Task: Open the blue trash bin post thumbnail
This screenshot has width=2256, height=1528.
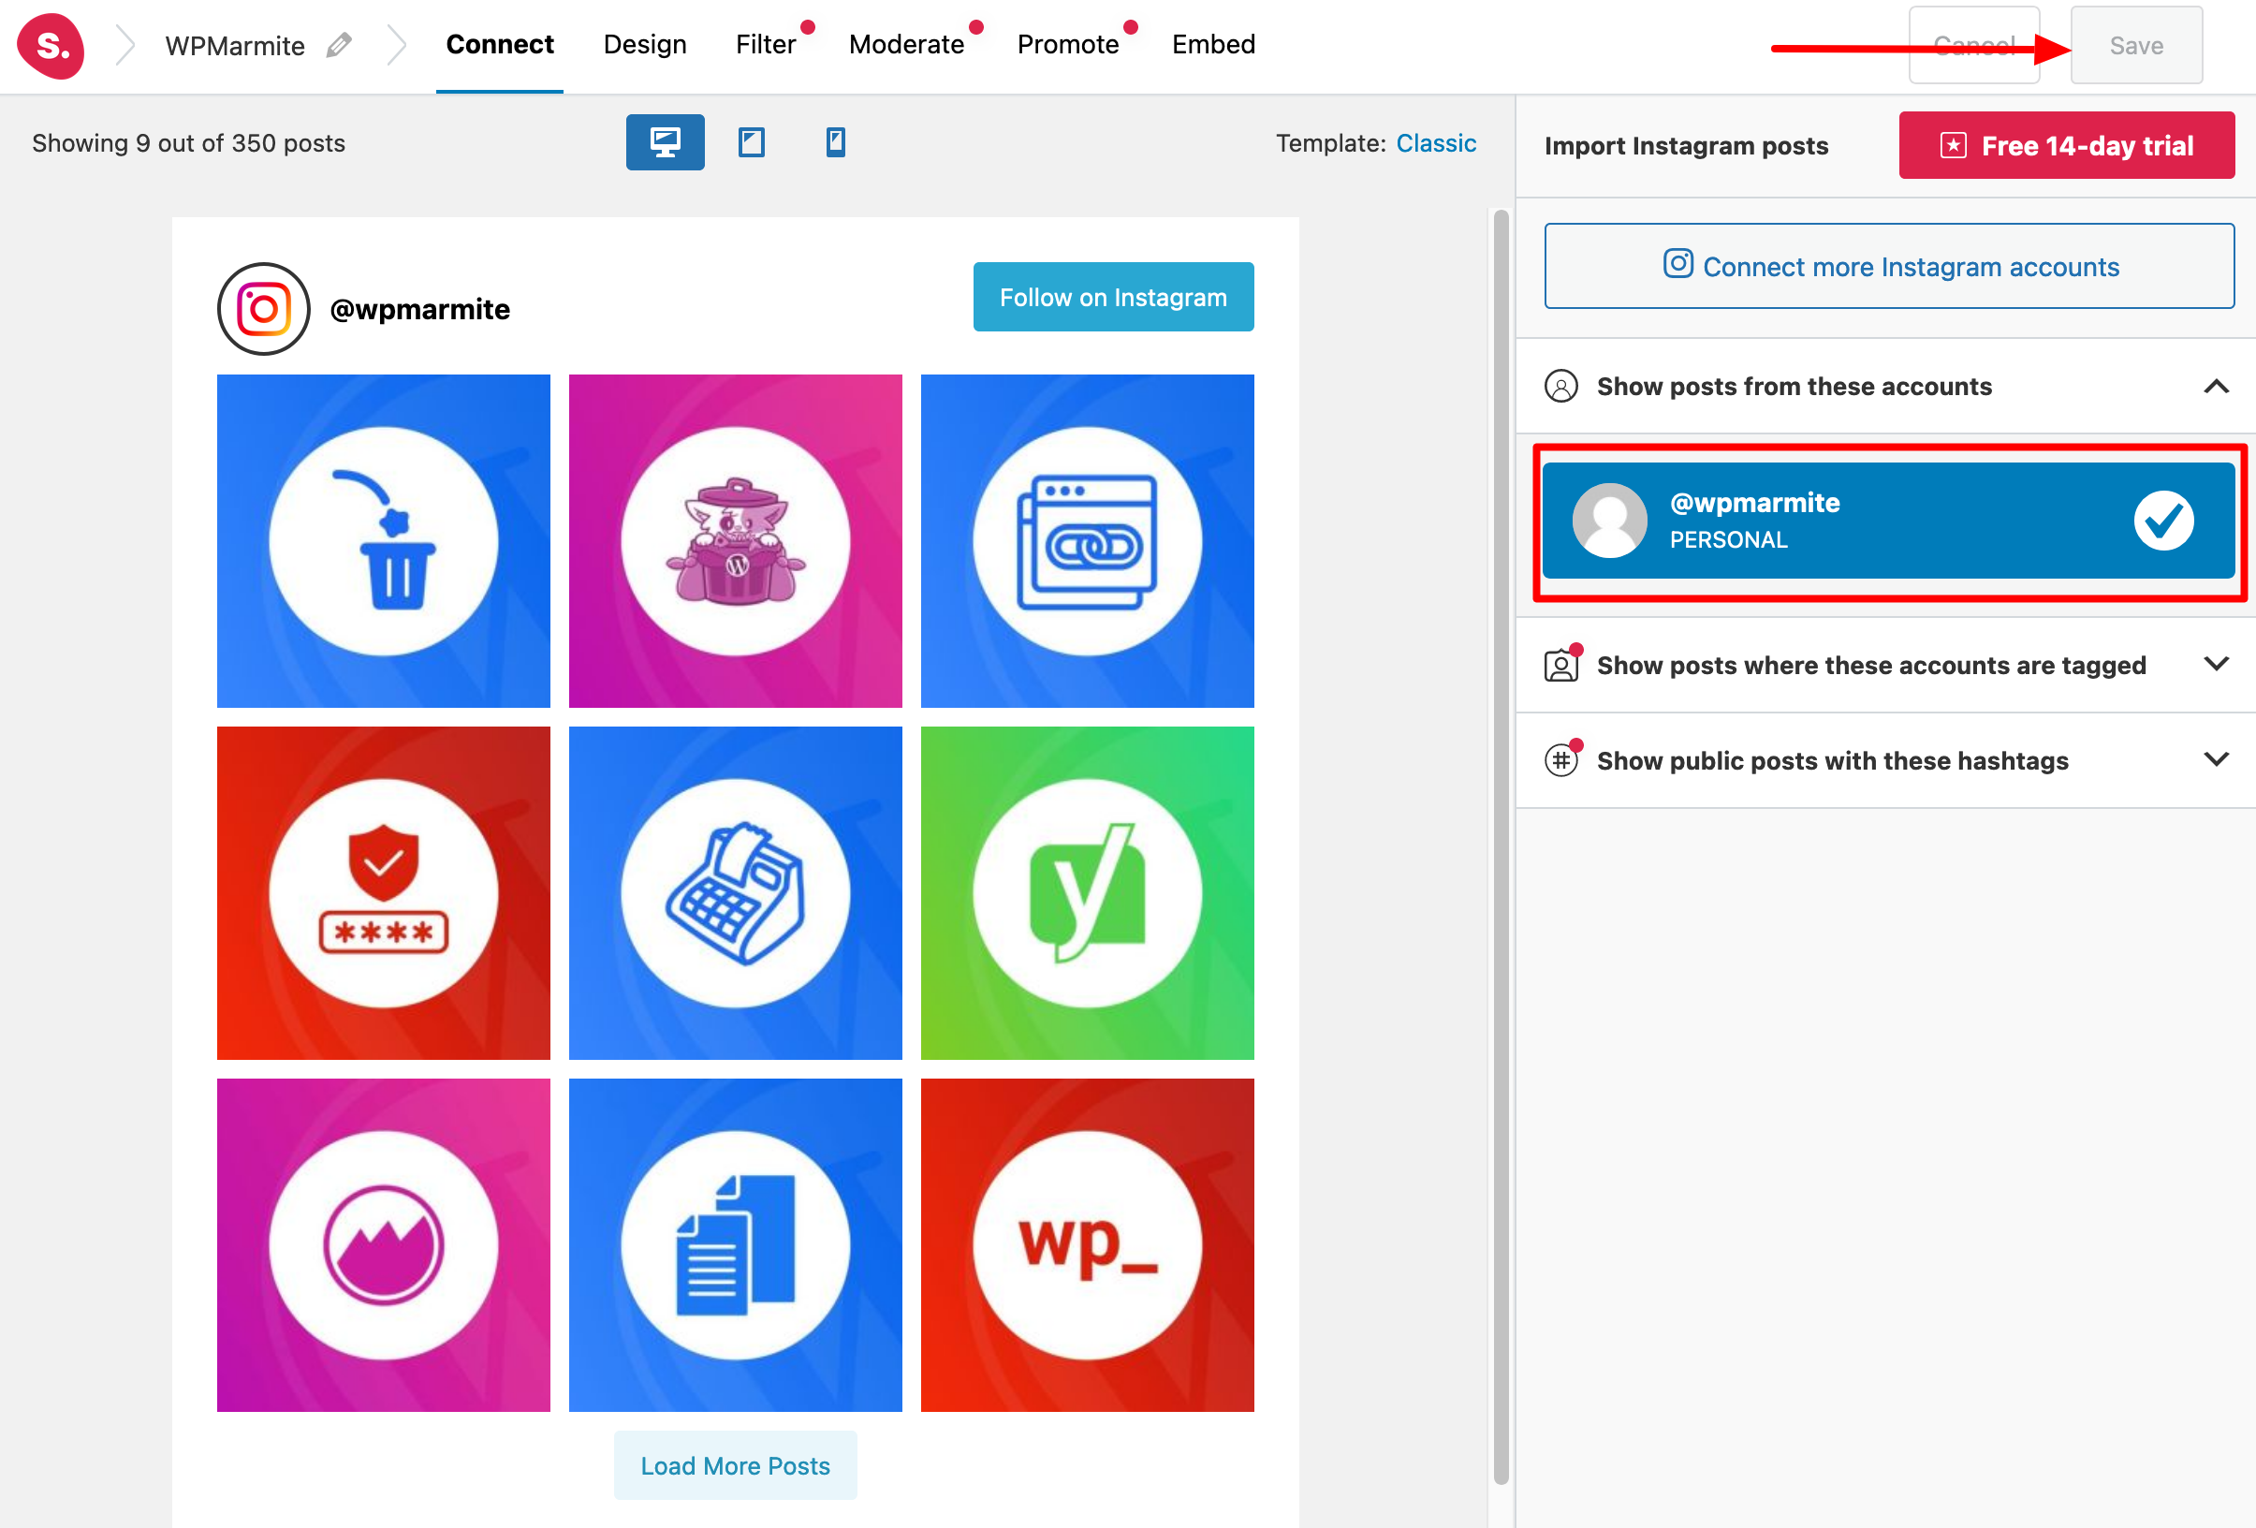Action: click(384, 541)
